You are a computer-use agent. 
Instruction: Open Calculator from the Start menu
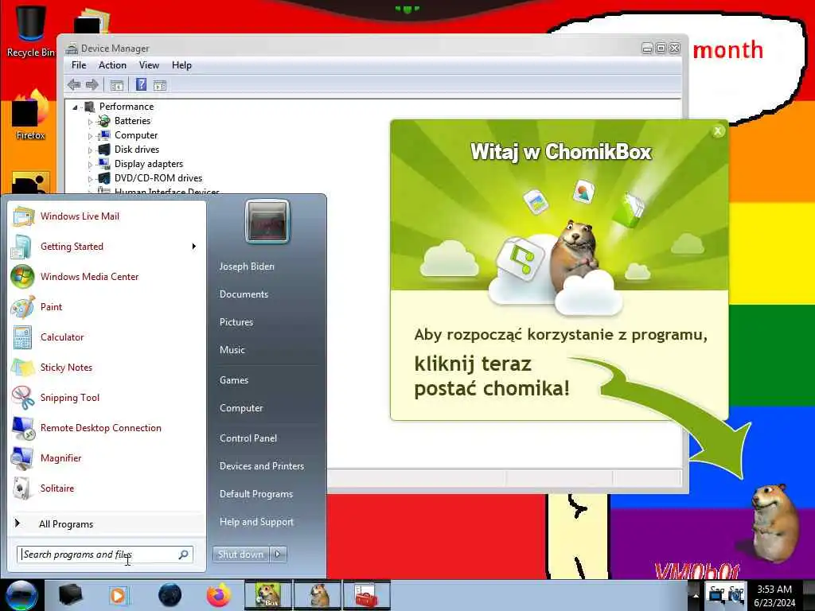click(62, 337)
